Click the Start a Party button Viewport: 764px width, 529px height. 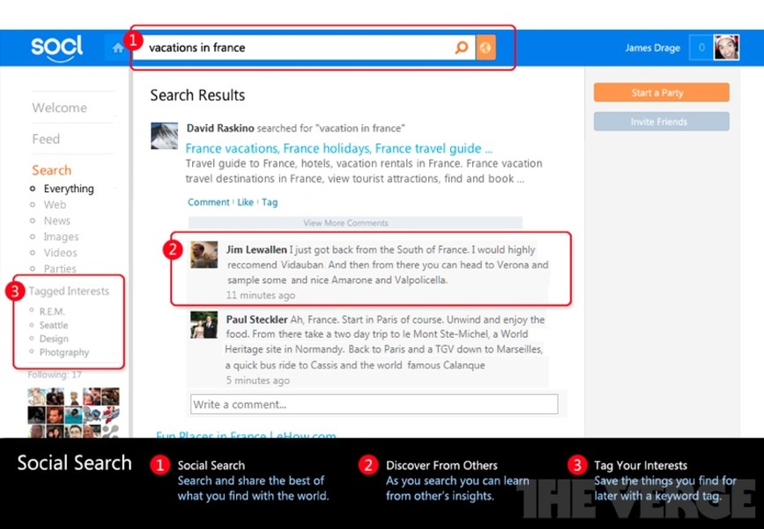pos(661,93)
